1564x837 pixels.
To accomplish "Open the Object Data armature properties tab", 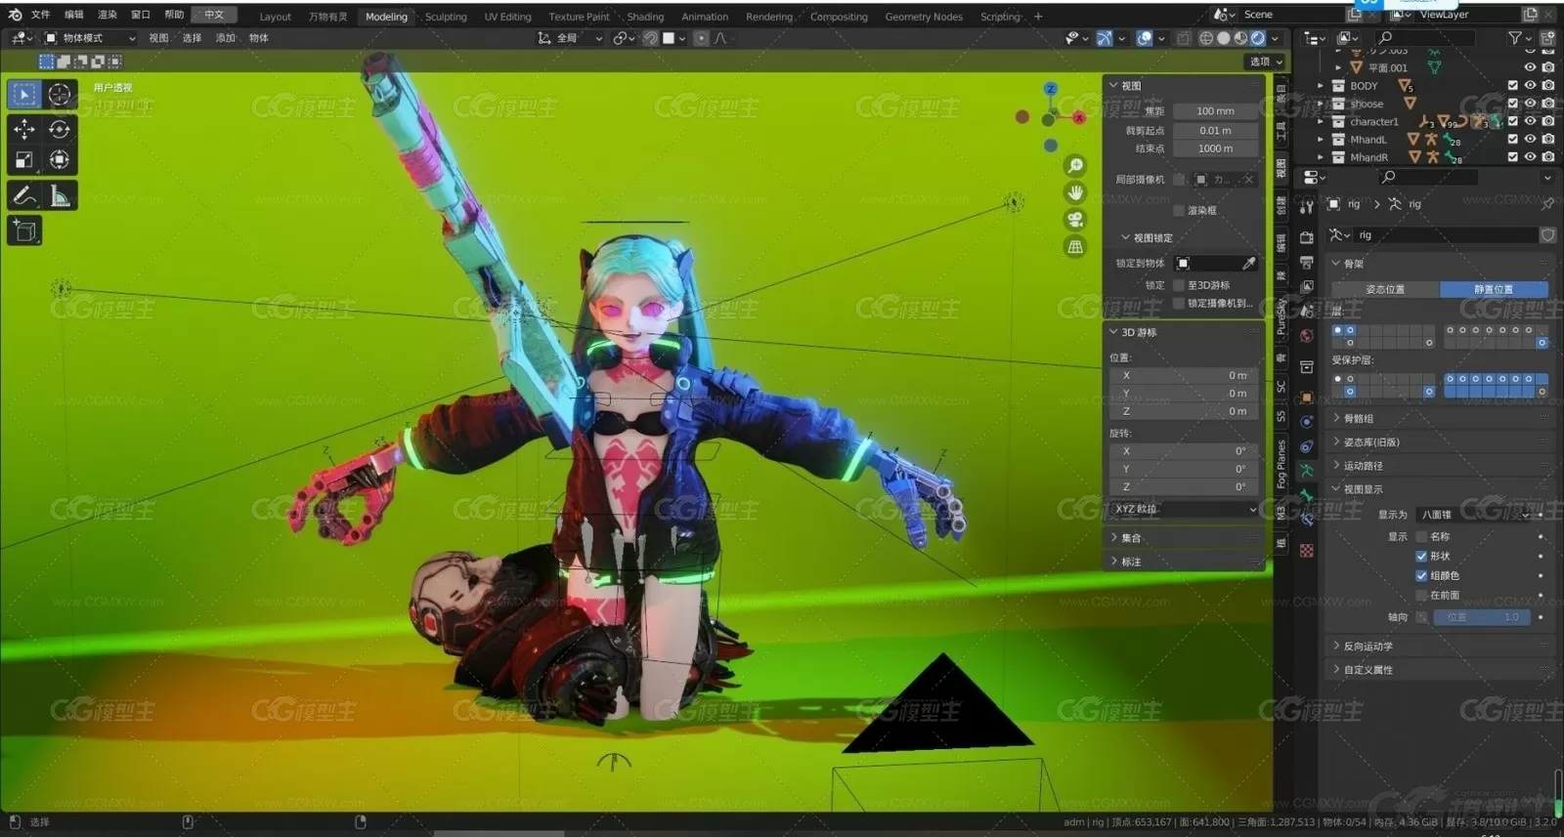I will pyautogui.click(x=1307, y=471).
